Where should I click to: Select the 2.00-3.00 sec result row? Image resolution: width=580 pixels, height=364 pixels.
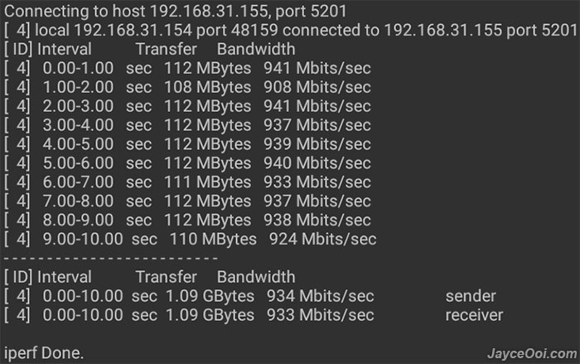click(x=187, y=106)
